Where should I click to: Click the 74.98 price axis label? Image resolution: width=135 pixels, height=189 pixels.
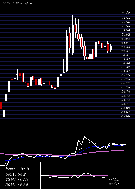click(126, 18)
